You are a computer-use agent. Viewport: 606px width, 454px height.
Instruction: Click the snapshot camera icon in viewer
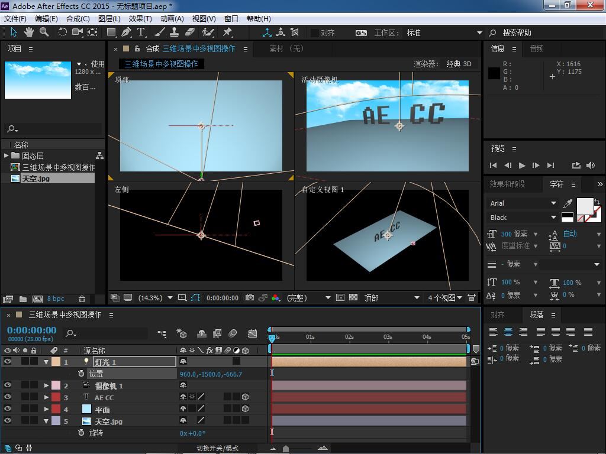coord(250,298)
